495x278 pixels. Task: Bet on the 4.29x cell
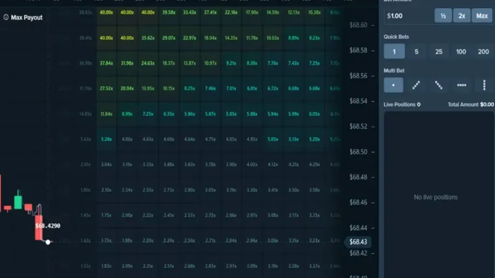click(x=315, y=165)
